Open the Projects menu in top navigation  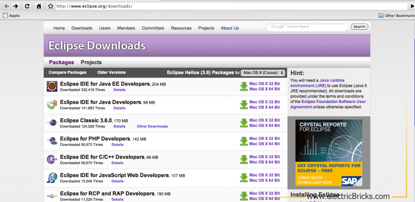point(206,28)
